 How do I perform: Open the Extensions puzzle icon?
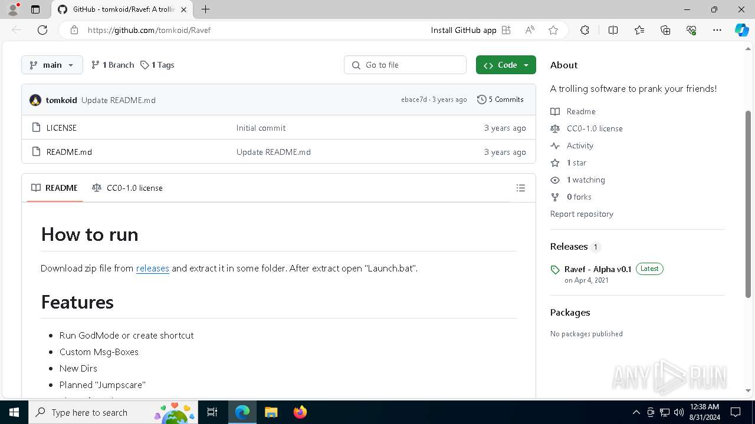585,30
